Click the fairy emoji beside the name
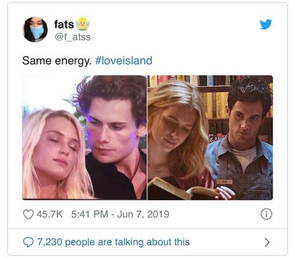 tap(82, 24)
